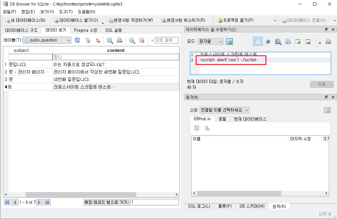Click the set cell to NULL icon
This screenshot has width=337, height=219.
pyautogui.click(x=318, y=41)
